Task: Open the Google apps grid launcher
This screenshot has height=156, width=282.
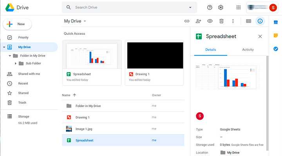Action: 239,7
